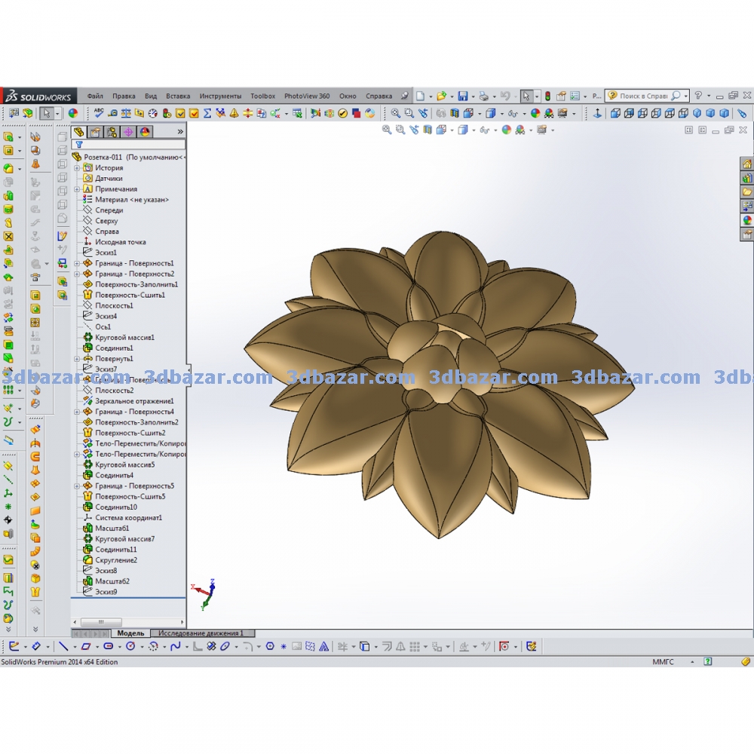
Task: Open the Open-file dropdown arrow
Action: (x=451, y=97)
